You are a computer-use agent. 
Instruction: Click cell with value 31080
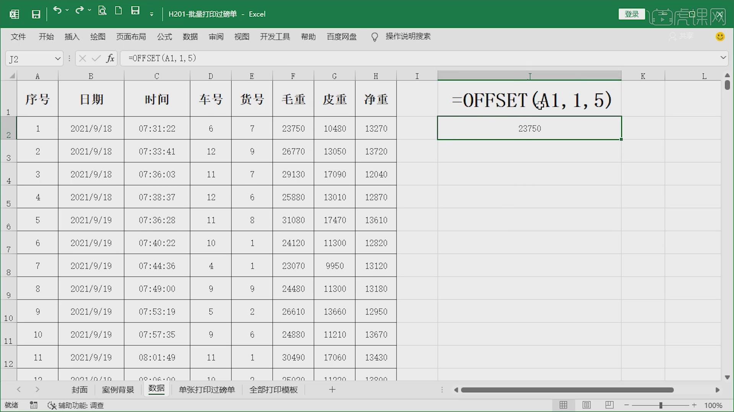[293, 220]
